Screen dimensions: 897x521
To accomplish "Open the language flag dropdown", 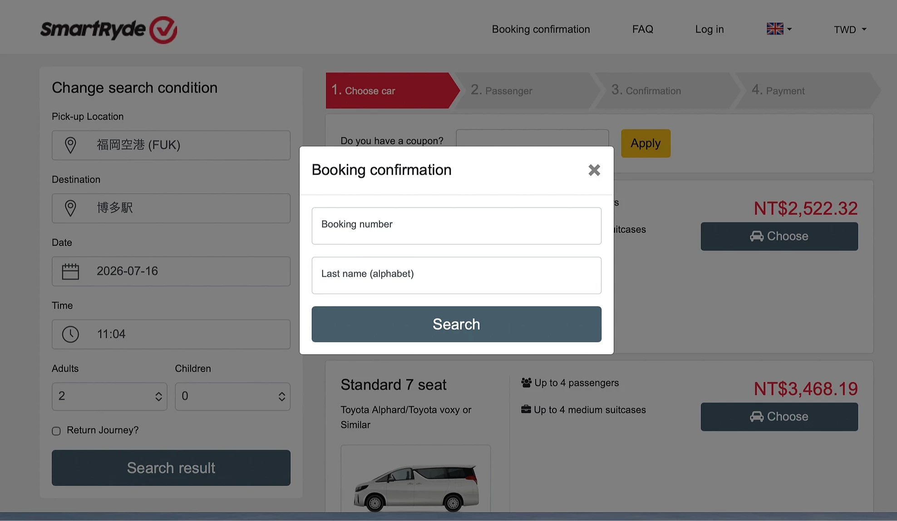I will (x=779, y=29).
